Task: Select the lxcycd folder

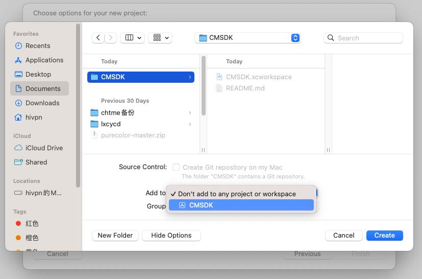Action: 141,124
